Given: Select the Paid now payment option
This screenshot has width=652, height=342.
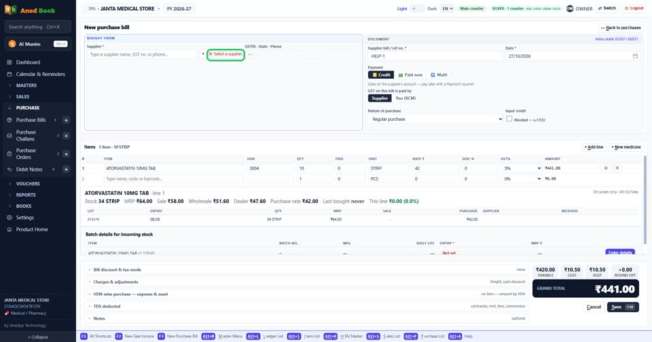Looking at the screenshot, I should (410, 75).
